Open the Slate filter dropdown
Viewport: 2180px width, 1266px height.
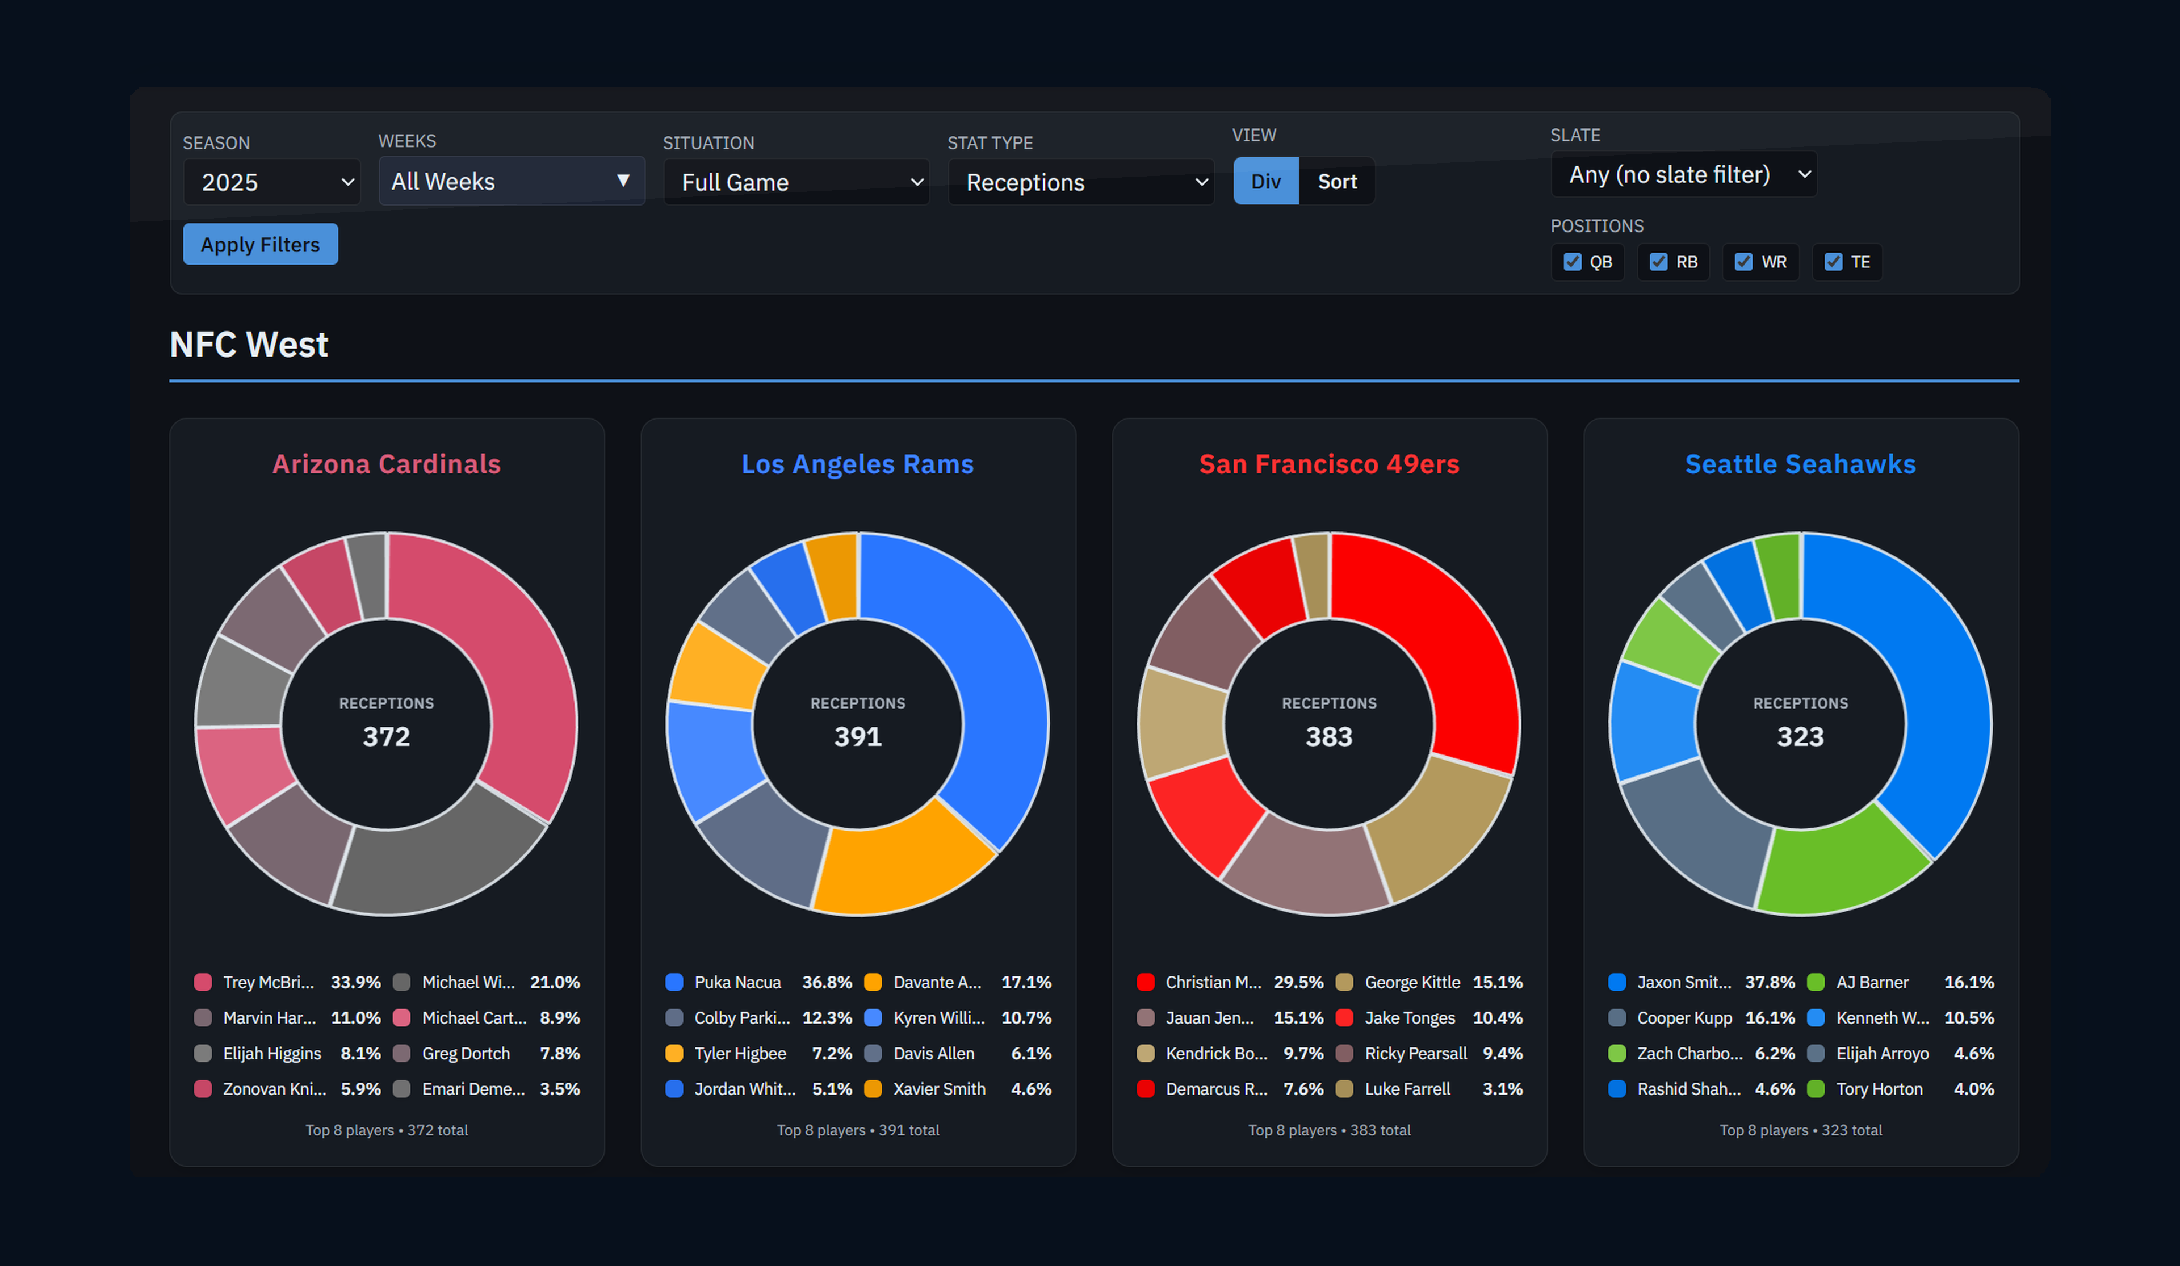coord(1683,174)
